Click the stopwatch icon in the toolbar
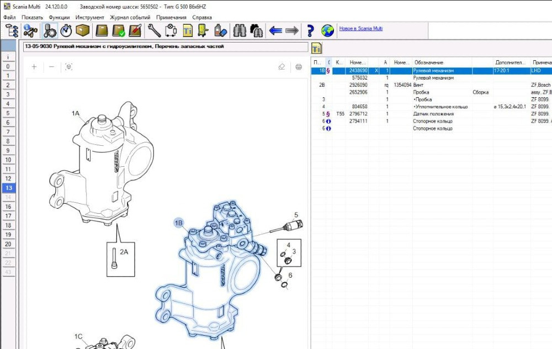Screen dimensions: 552x349 point(66,30)
